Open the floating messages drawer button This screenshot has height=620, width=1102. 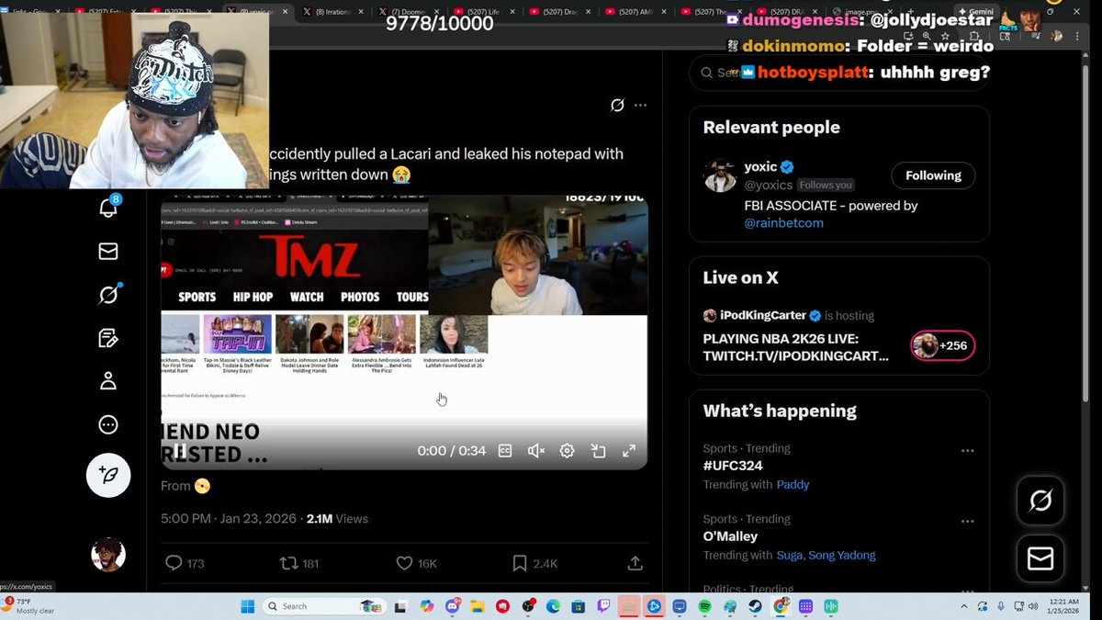click(x=1040, y=558)
